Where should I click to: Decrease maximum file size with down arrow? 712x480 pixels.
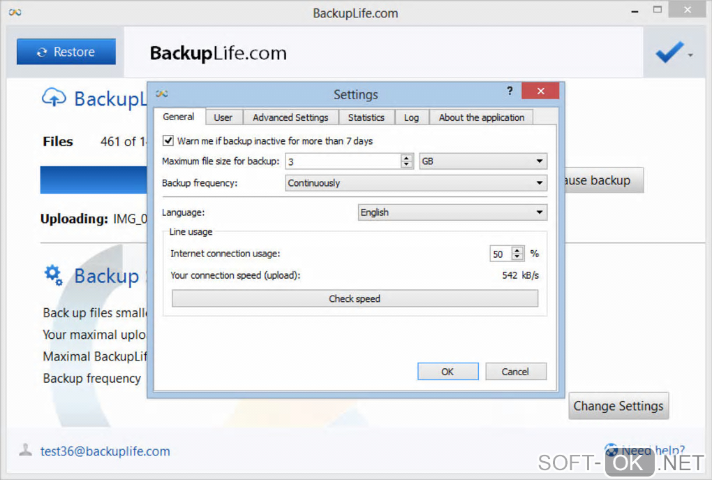406,165
